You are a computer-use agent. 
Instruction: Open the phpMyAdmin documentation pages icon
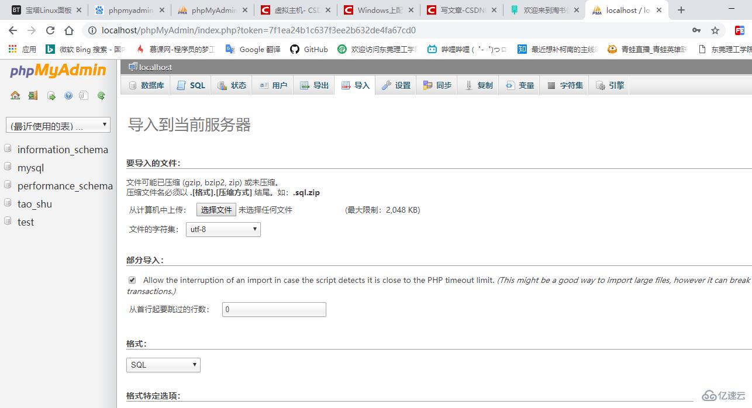click(84, 95)
